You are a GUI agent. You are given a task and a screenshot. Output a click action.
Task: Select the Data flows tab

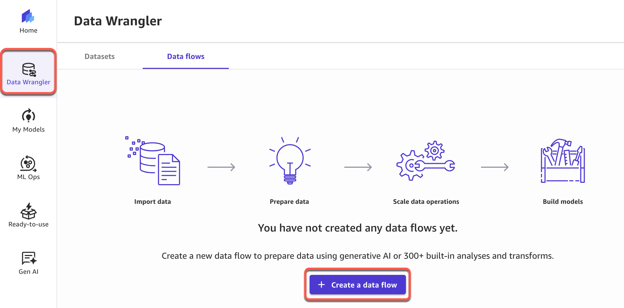pos(186,57)
